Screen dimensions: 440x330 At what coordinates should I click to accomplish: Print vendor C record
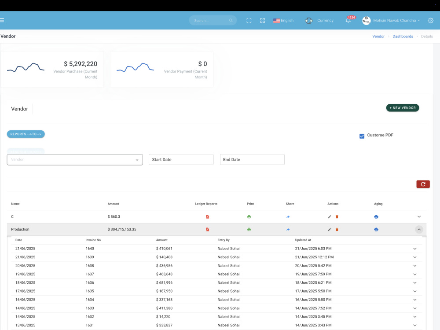(x=249, y=216)
